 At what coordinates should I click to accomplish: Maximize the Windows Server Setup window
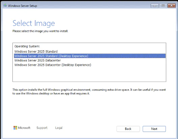pyautogui.click(x=163, y=6)
